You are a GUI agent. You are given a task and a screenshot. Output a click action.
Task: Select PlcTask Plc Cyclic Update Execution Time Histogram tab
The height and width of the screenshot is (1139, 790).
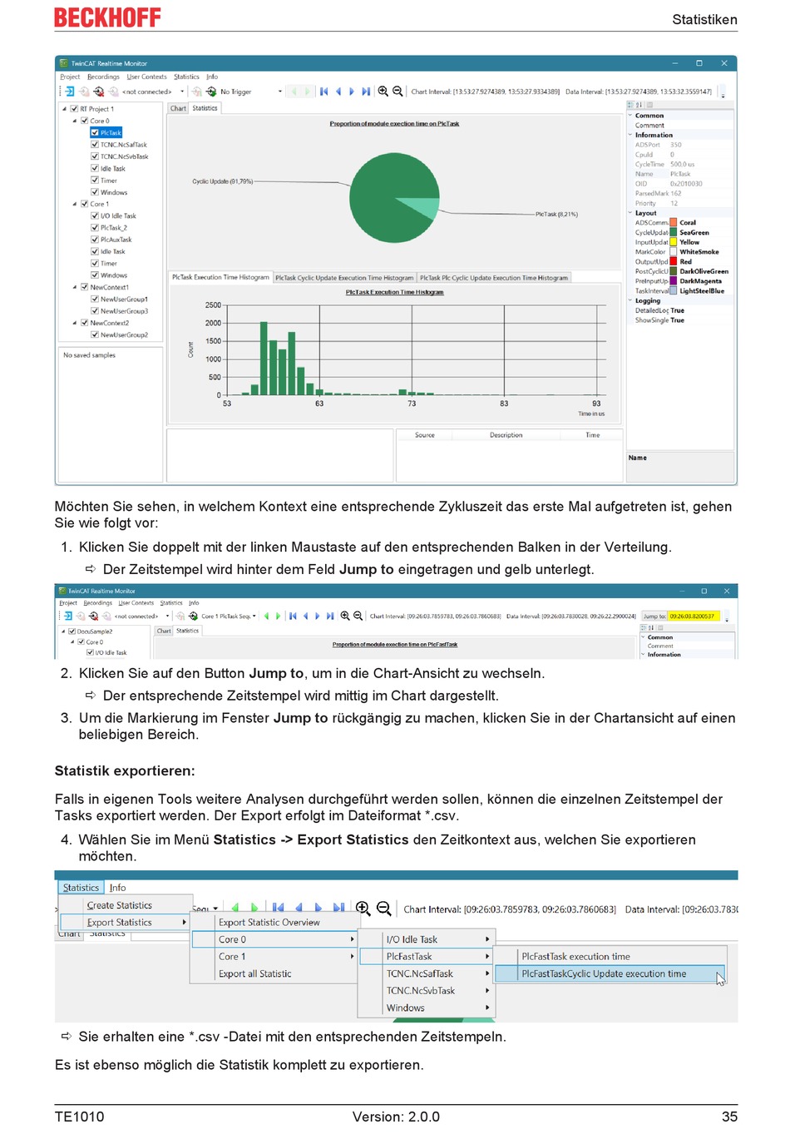coord(494,278)
